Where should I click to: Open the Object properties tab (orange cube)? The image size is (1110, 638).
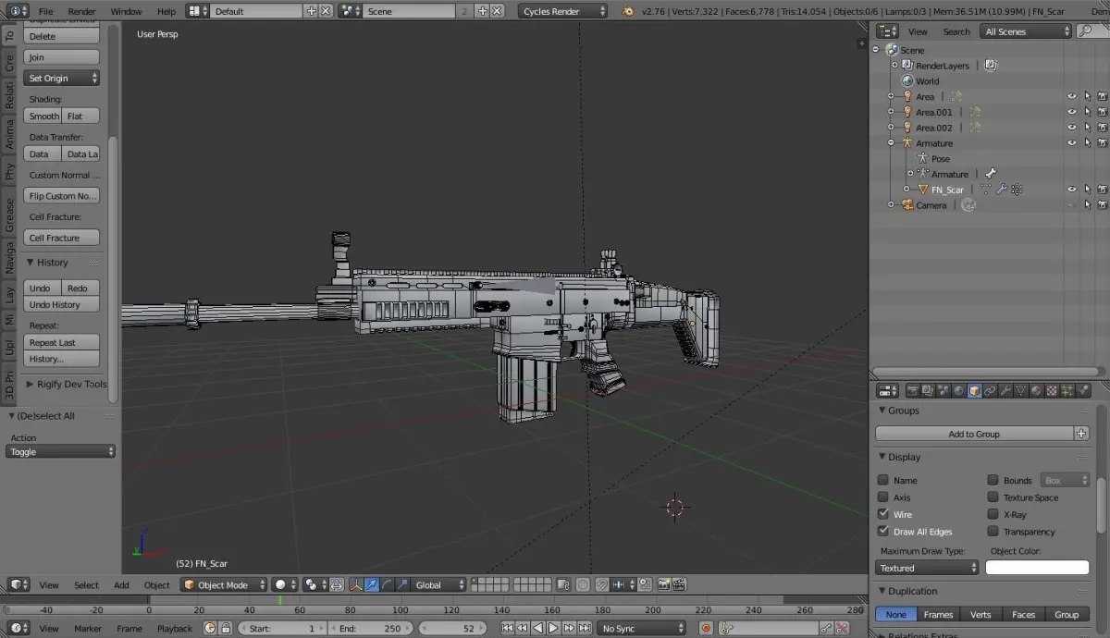tap(975, 391)
